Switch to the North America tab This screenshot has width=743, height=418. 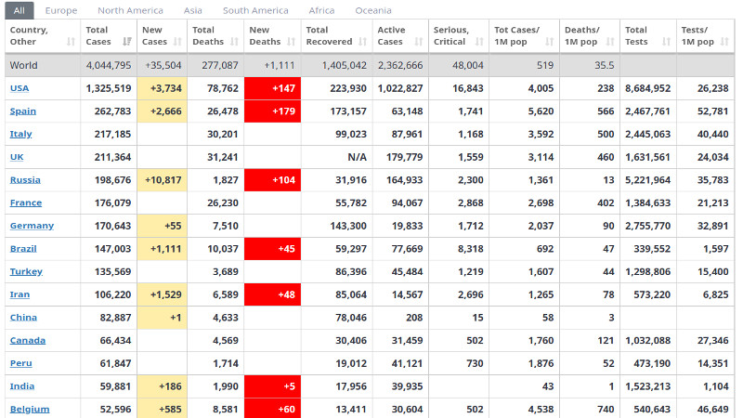130,10
